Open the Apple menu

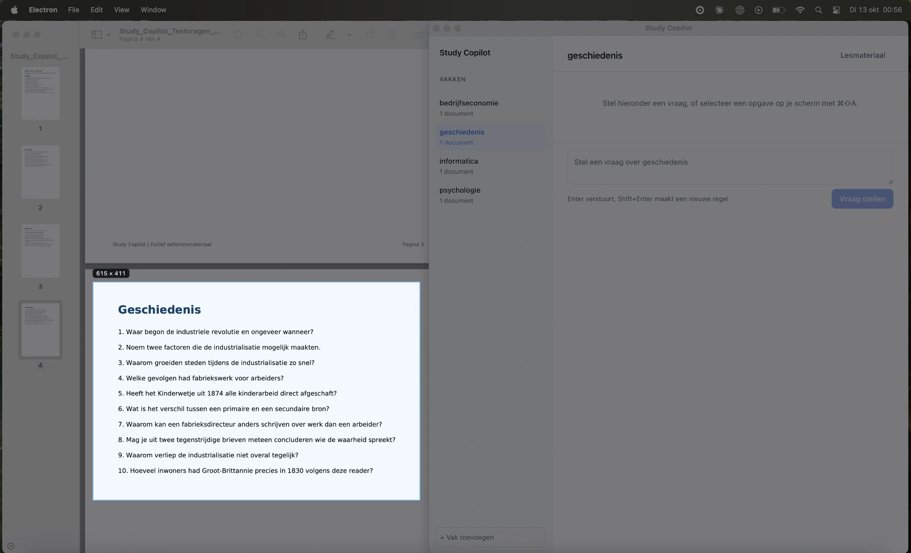pyautogui.click(x=14, y=10)
